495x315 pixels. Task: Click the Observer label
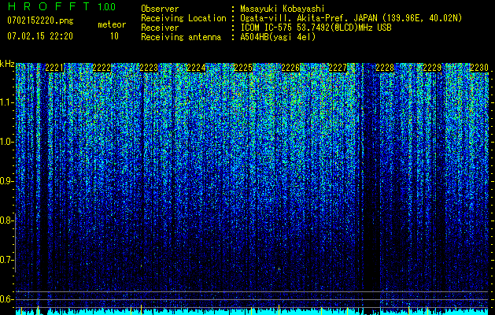pyautogui.click(x=160, y=9)
